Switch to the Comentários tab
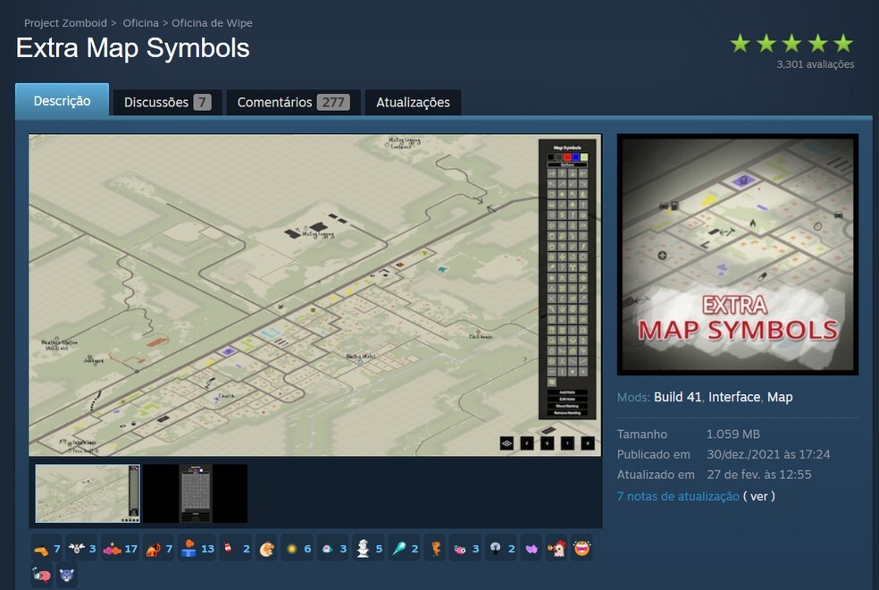The height and width of the screenshot is (590, 879). [293, 102]
